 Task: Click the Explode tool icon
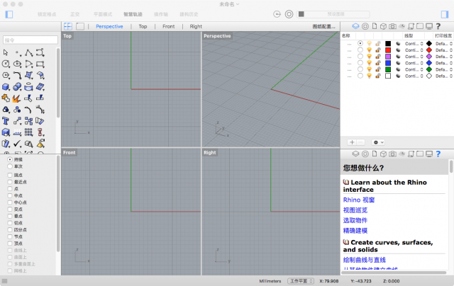coord(16,98)
